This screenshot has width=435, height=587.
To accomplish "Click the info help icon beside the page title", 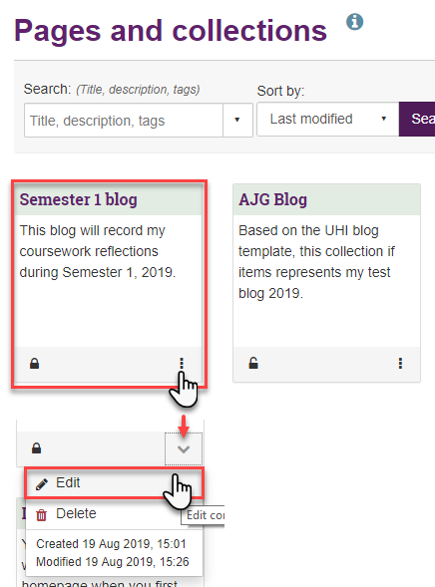I will [354, 22].
